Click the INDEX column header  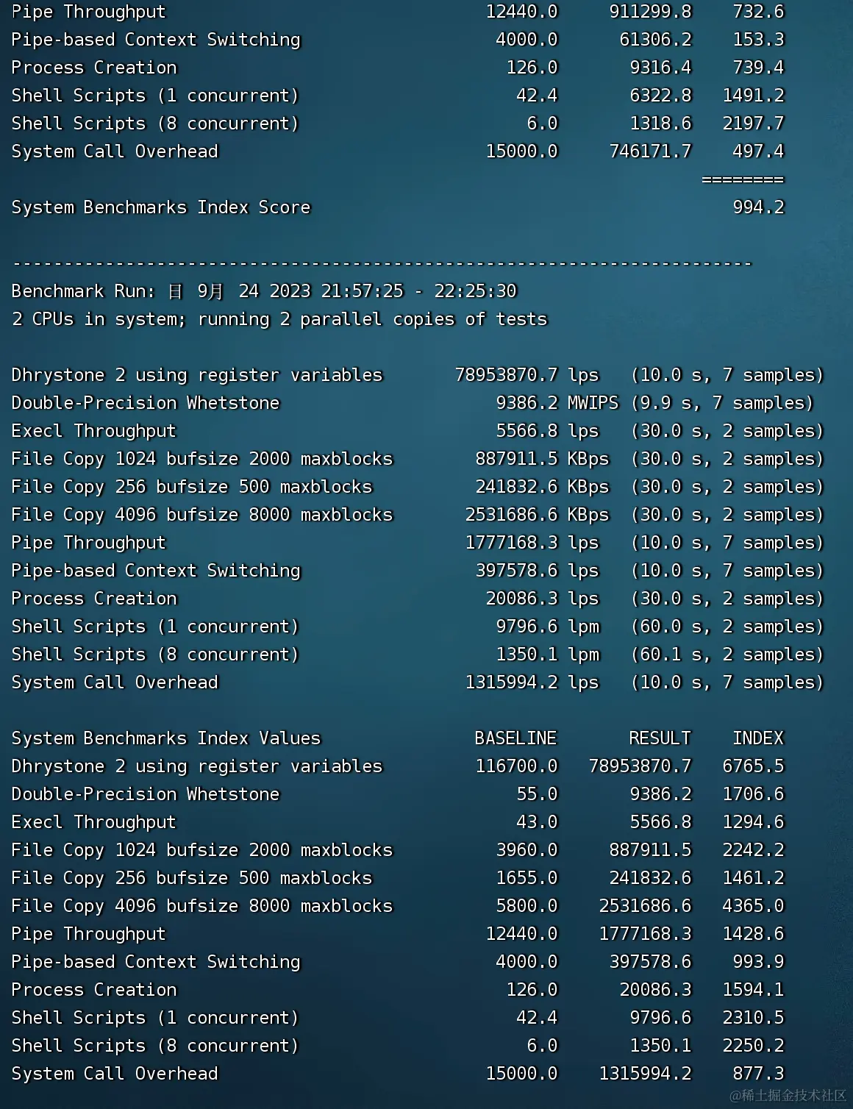(758, 738)
